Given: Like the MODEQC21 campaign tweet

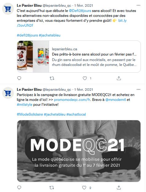Looking at the screenshot, I should 84,187.
